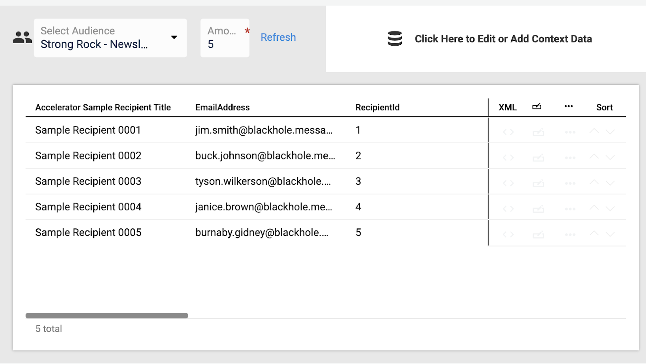The image size is (646, 364).
Task: Click the janice.brown email cell
Action: [264, 207]
